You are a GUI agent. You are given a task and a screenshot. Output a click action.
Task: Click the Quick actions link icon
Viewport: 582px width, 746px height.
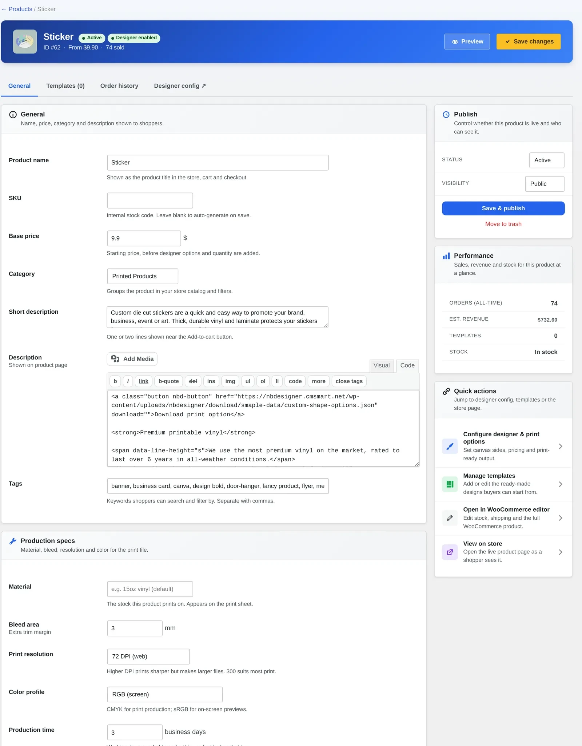click(446, 391)
